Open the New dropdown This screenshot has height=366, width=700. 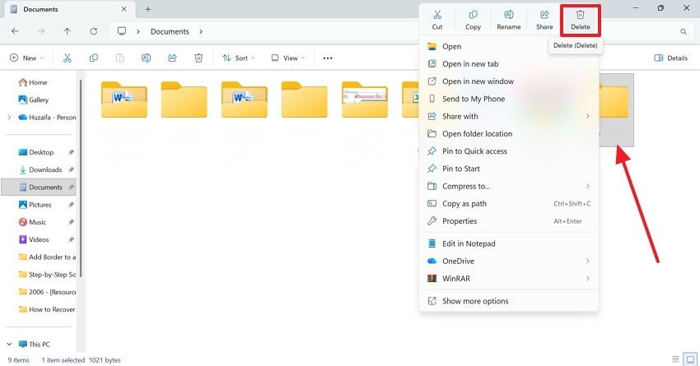click(x=27, y=58)
